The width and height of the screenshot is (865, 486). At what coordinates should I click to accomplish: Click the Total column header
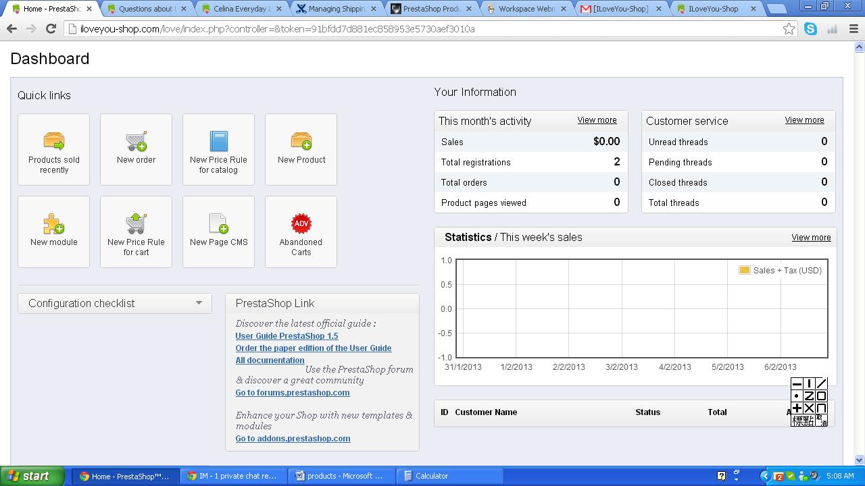(x=717, y=412)
